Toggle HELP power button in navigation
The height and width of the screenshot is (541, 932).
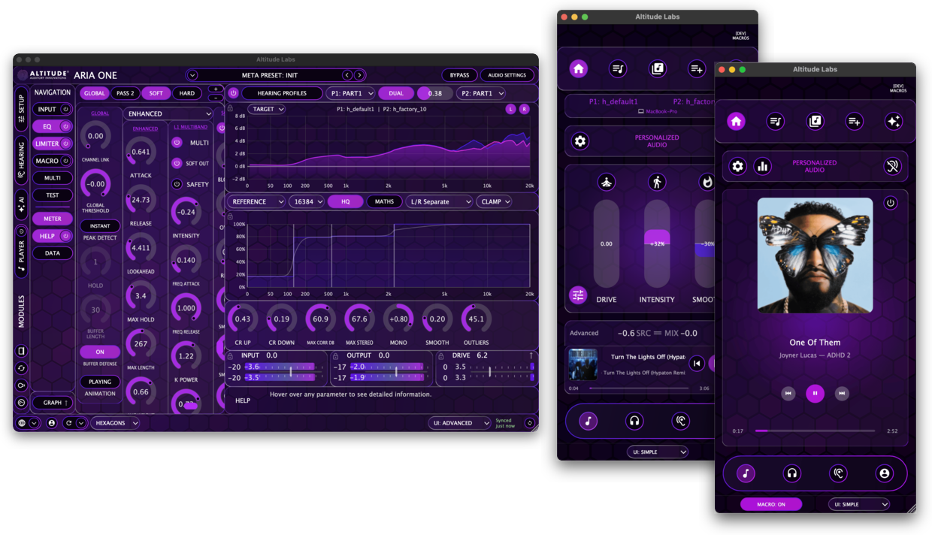point(65,236)
